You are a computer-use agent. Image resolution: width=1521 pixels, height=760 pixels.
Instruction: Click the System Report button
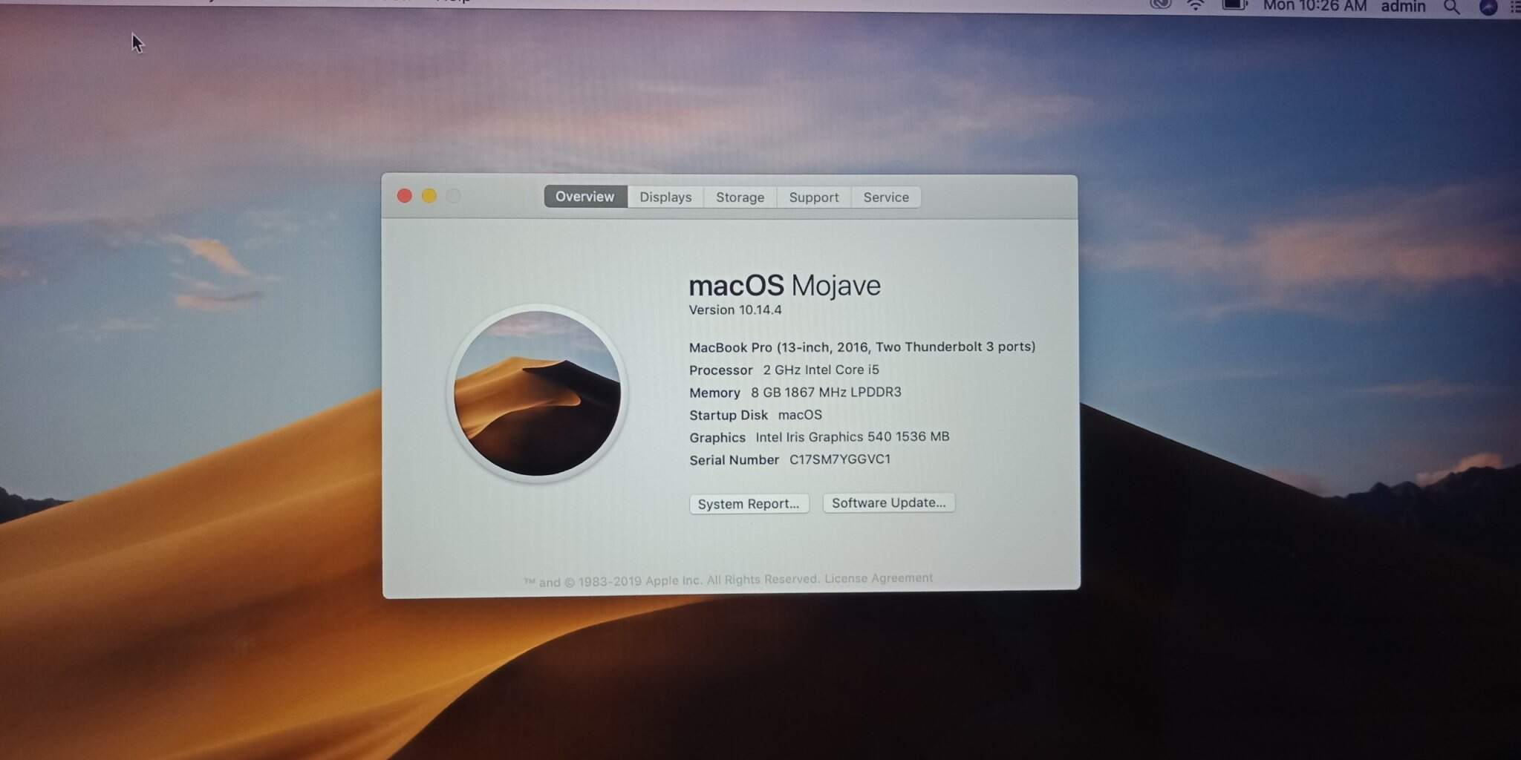[x=749, y=504]
